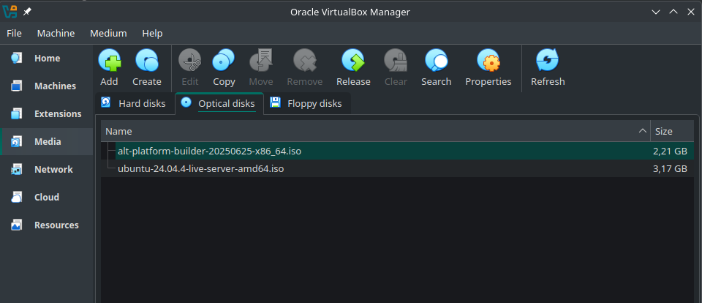Open the Cloud section in sidebar
This screenshot has width=702, height=303.
(x=47, y=198)
